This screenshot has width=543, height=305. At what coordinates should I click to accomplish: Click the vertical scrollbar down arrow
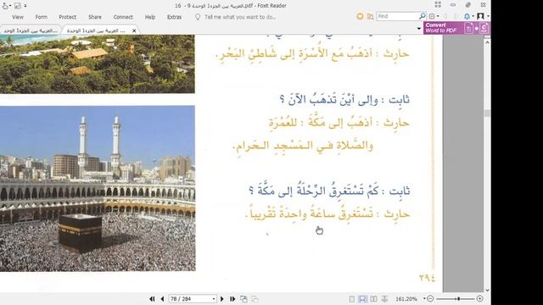(x=487, y=290)
